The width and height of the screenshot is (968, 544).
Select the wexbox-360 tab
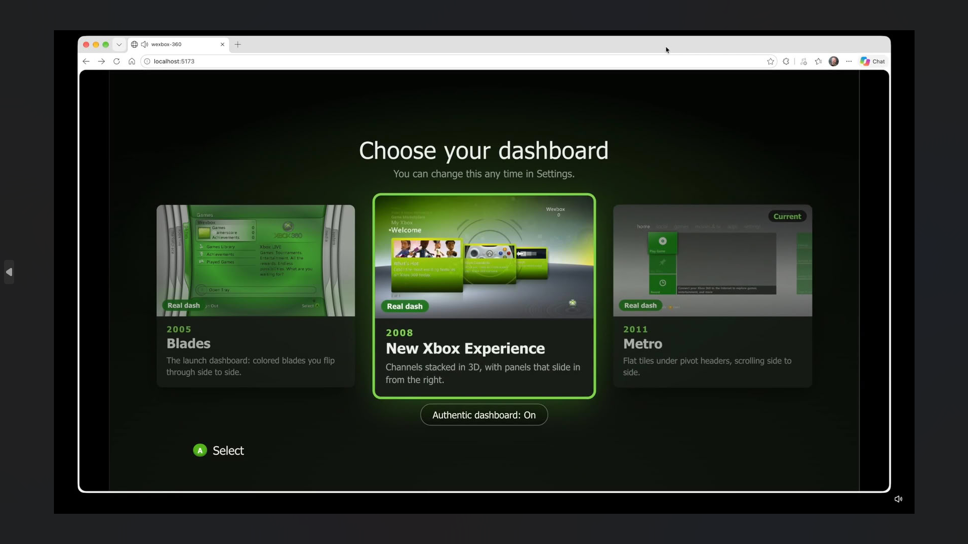[x=178, y=44]
